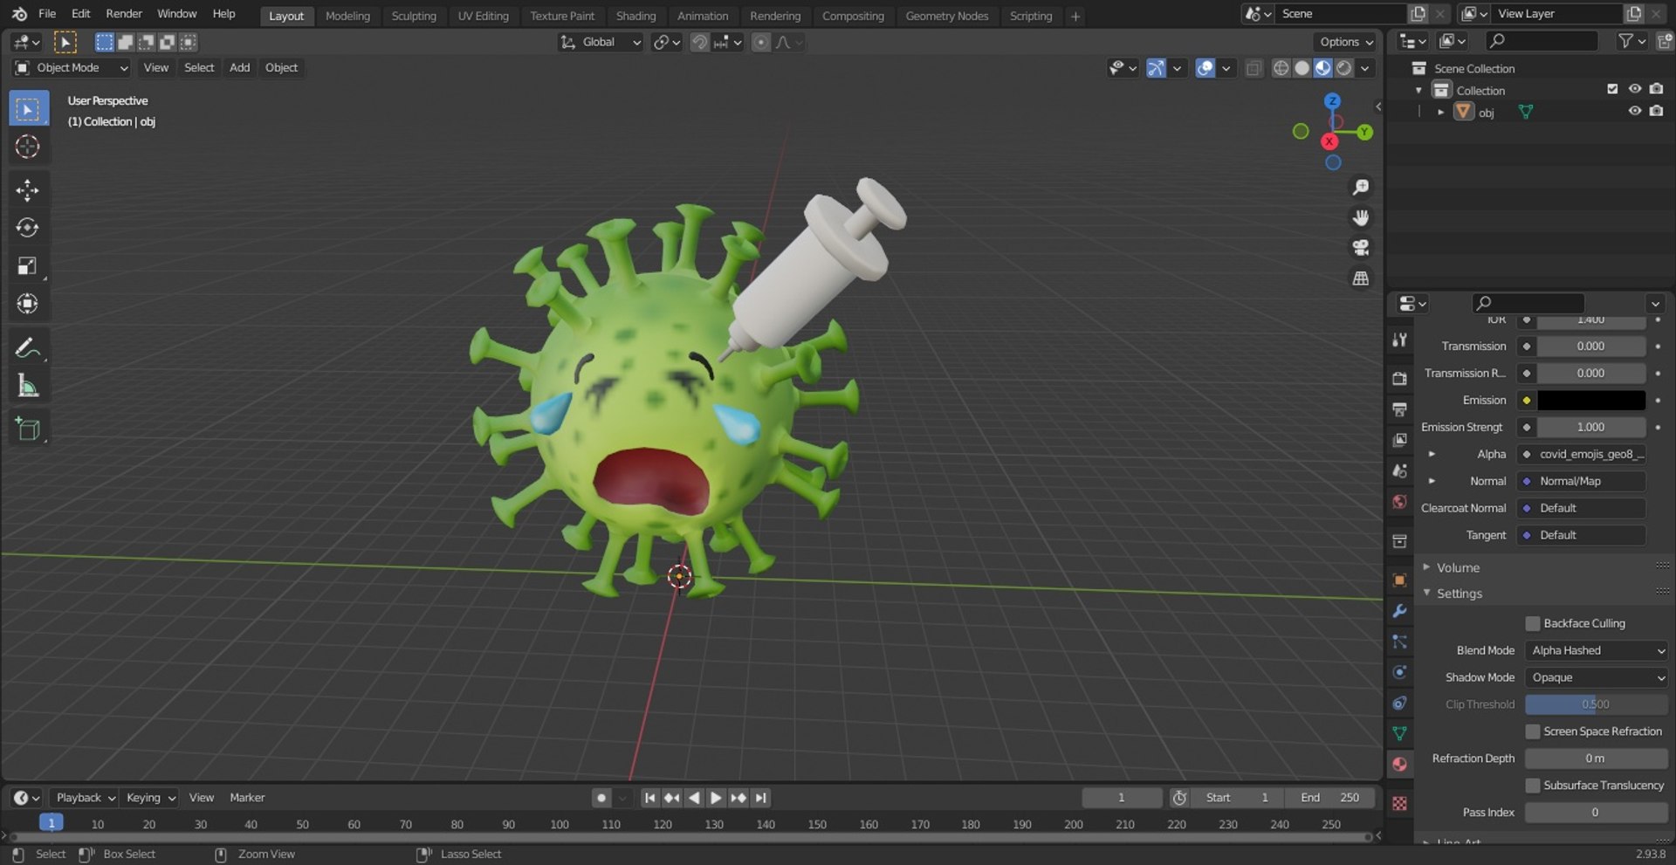Open the Modifiers wrench properties tab
The height and width of the screenshot is (865, 1676).
(1399, 611)
